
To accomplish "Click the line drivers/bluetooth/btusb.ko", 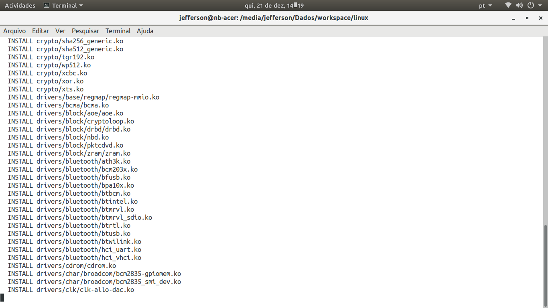I will point(69,233).
